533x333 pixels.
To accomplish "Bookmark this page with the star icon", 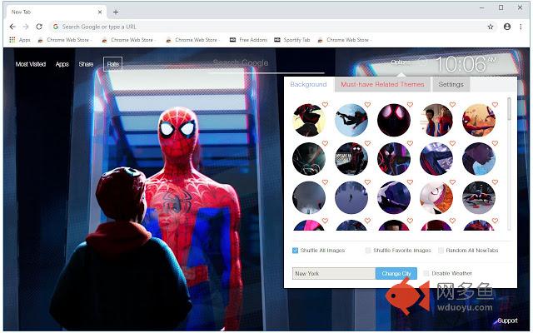I will coord(491,27).
